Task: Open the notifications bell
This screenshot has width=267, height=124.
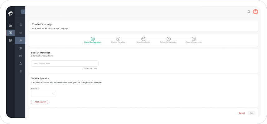Action: click(249, 12)
